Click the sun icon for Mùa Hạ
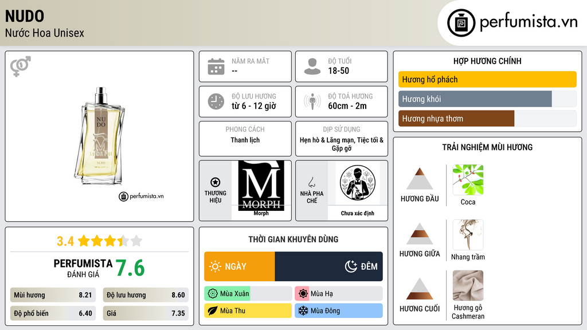This screenshot has height=330, width=587. click(x=303, y=294)
